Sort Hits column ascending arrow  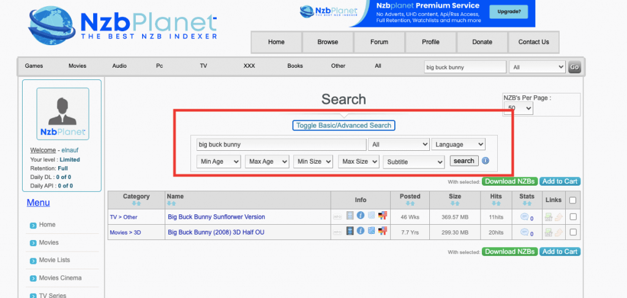click(498, 203)
